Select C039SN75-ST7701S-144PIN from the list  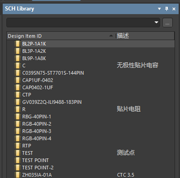tap(53, 73)
